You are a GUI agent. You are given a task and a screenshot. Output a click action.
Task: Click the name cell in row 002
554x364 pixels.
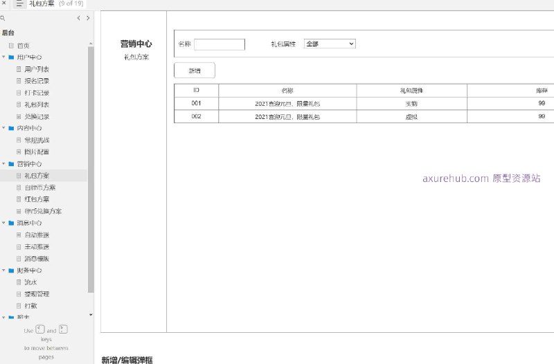pos(287,116)
